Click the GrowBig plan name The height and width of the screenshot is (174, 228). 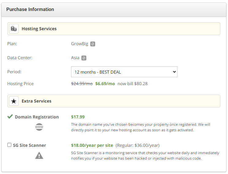pyautogui.click(x=80, y=44)
